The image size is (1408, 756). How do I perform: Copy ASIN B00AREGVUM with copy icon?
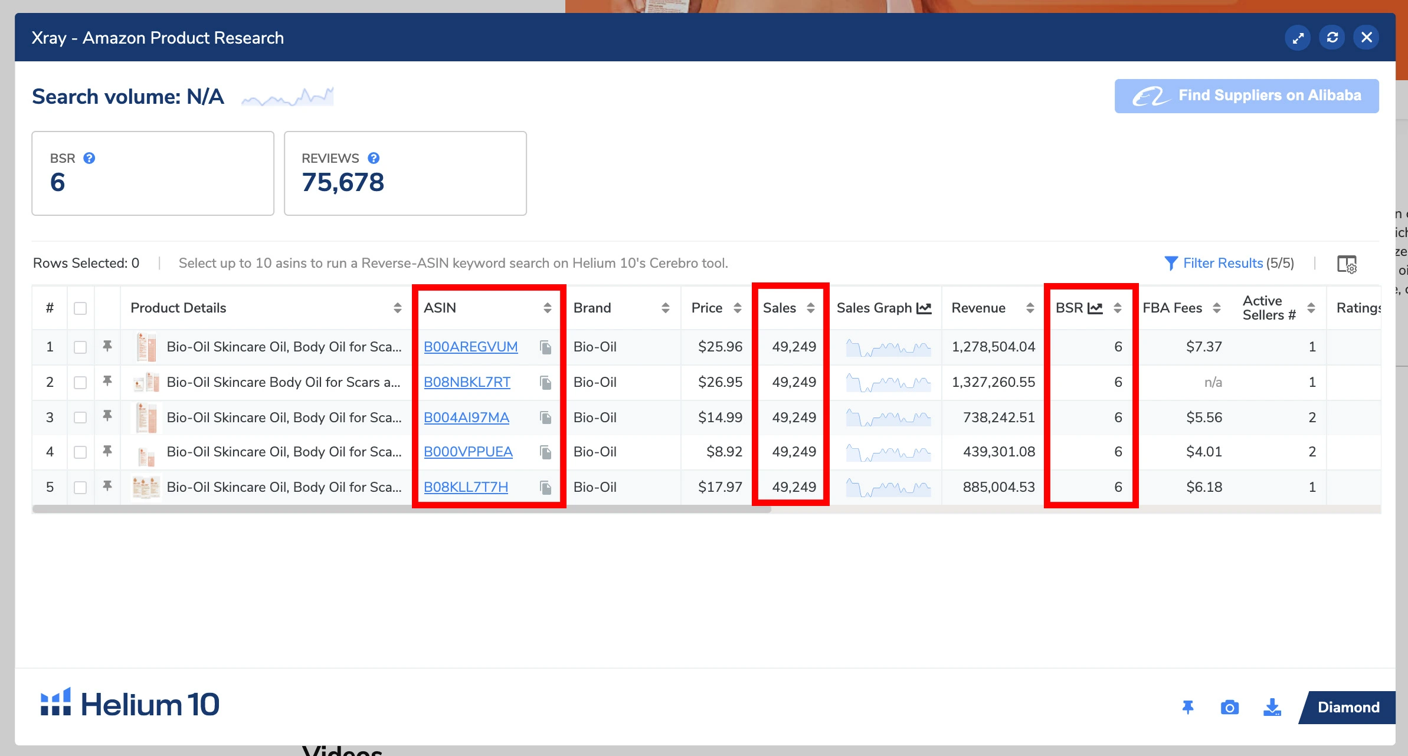click(546, 347)
